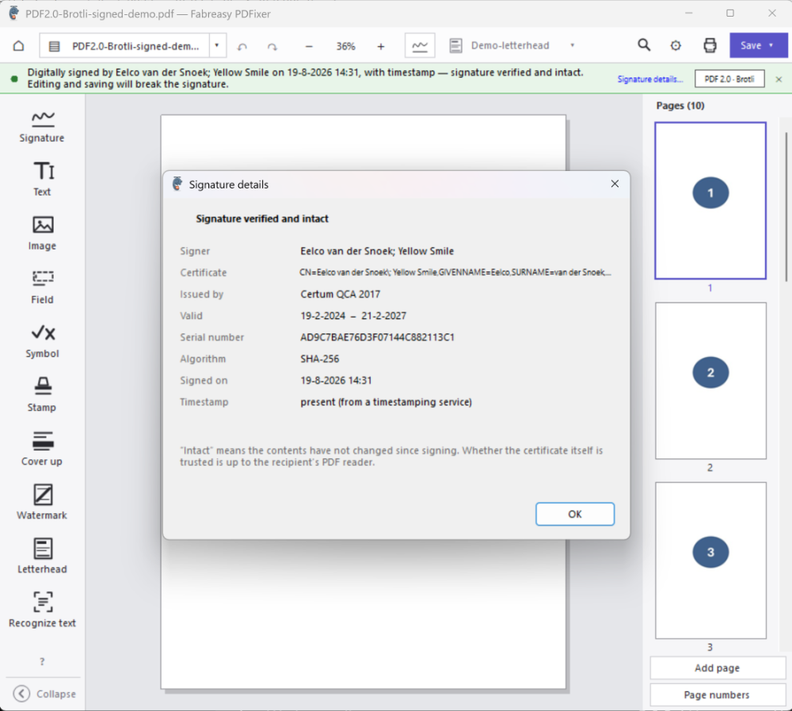Close the Signature details dialog
This screenshot has height=711, width=792.
[x=615, y=184]
